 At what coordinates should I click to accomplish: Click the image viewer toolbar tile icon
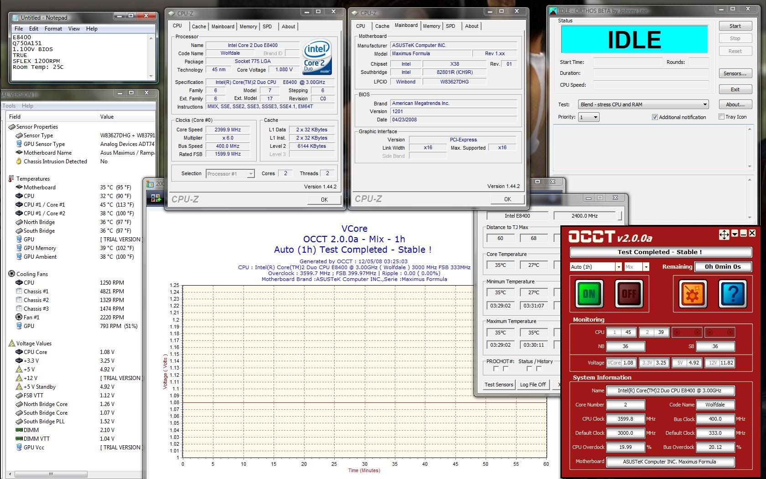click(x=156, y=198)
